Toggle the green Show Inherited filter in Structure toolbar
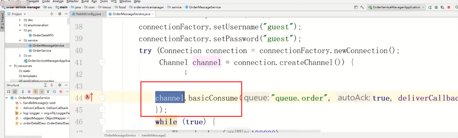 click(23, 92)
